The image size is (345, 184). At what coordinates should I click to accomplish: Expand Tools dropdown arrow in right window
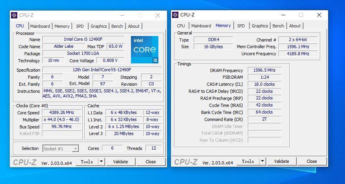(x=262, y=161)
